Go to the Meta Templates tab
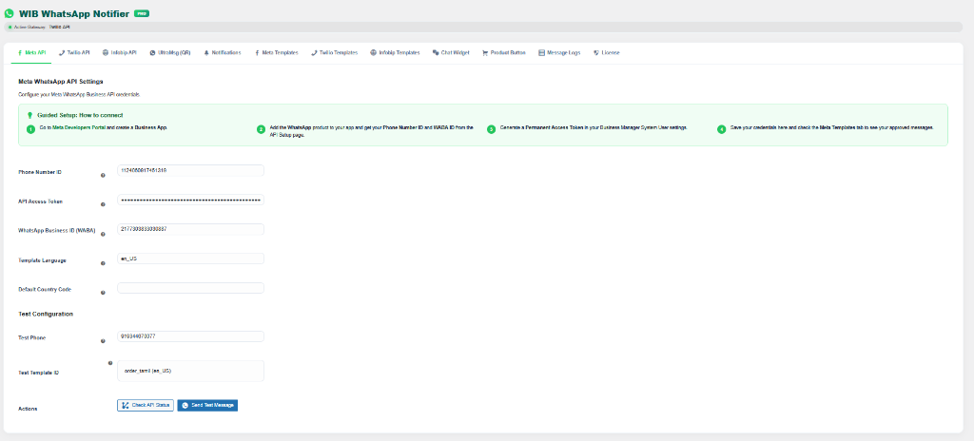Image resolution: width=974 pixels, height=441 pixels. pos(277,53)
